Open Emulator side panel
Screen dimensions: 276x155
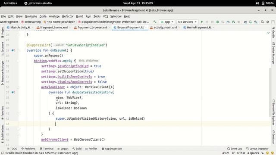point(273,137)
